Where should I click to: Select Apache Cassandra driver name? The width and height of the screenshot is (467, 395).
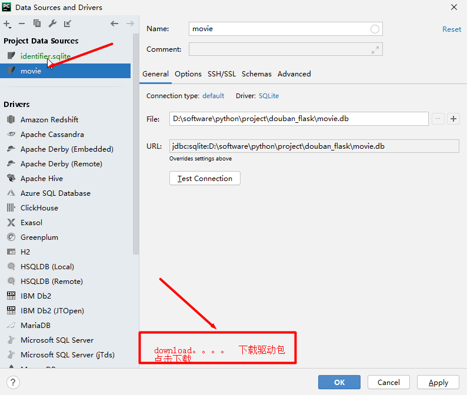(x=52, y=134)
